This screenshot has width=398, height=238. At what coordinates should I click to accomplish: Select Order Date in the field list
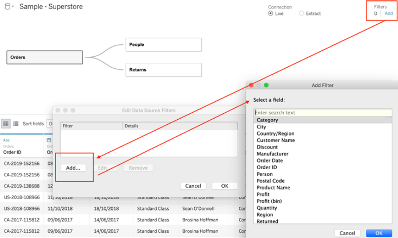pyautogui.click(x=323, y=161)
